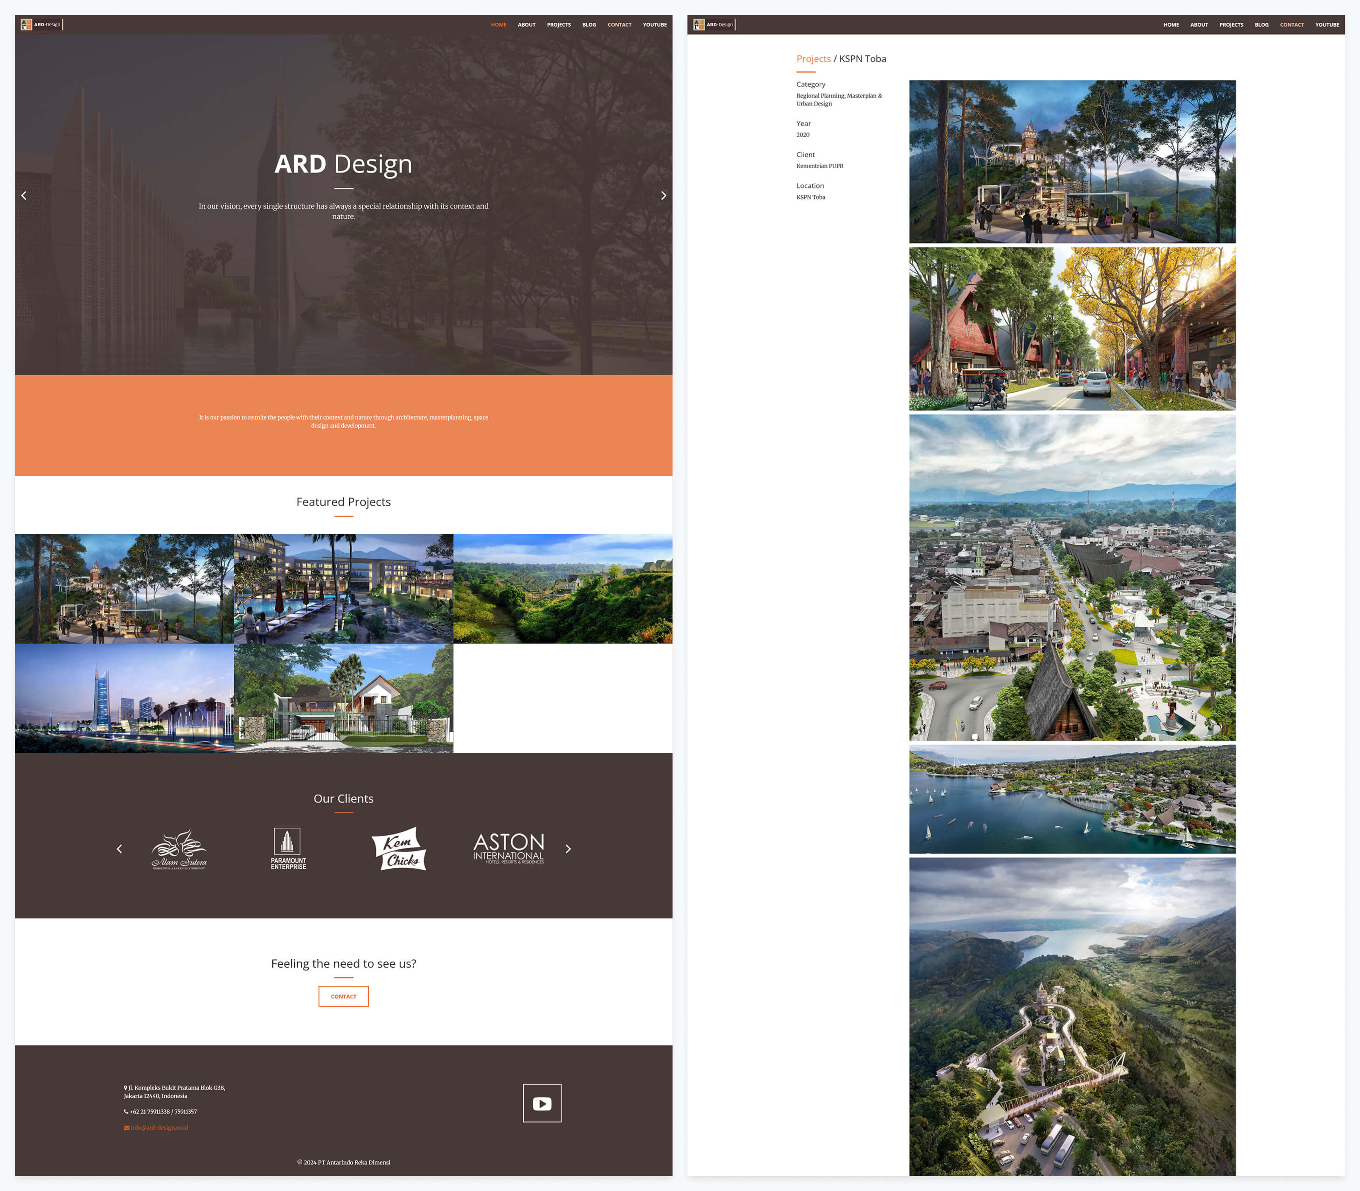The width and height of the screenshot is (1360, 1191).
Task: Open the Projects menu on the left page
Action: 558,25
